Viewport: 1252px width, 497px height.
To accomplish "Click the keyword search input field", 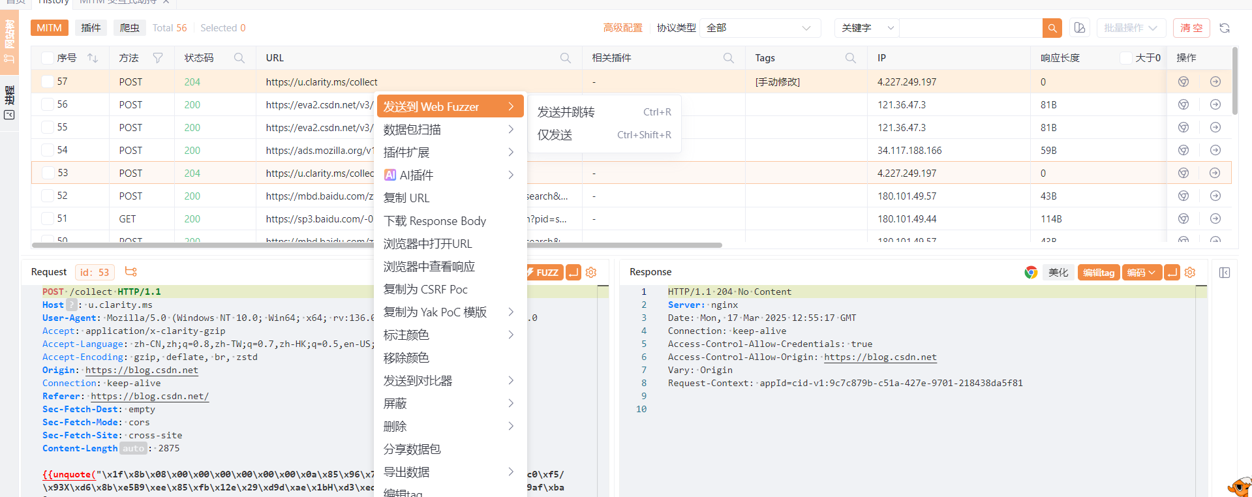I will coord(971,28).
